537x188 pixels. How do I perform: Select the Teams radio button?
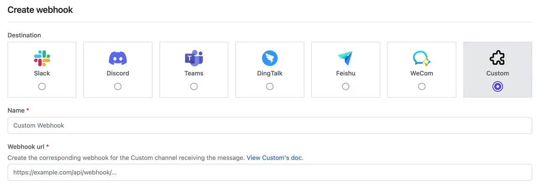tap(194, 86)
